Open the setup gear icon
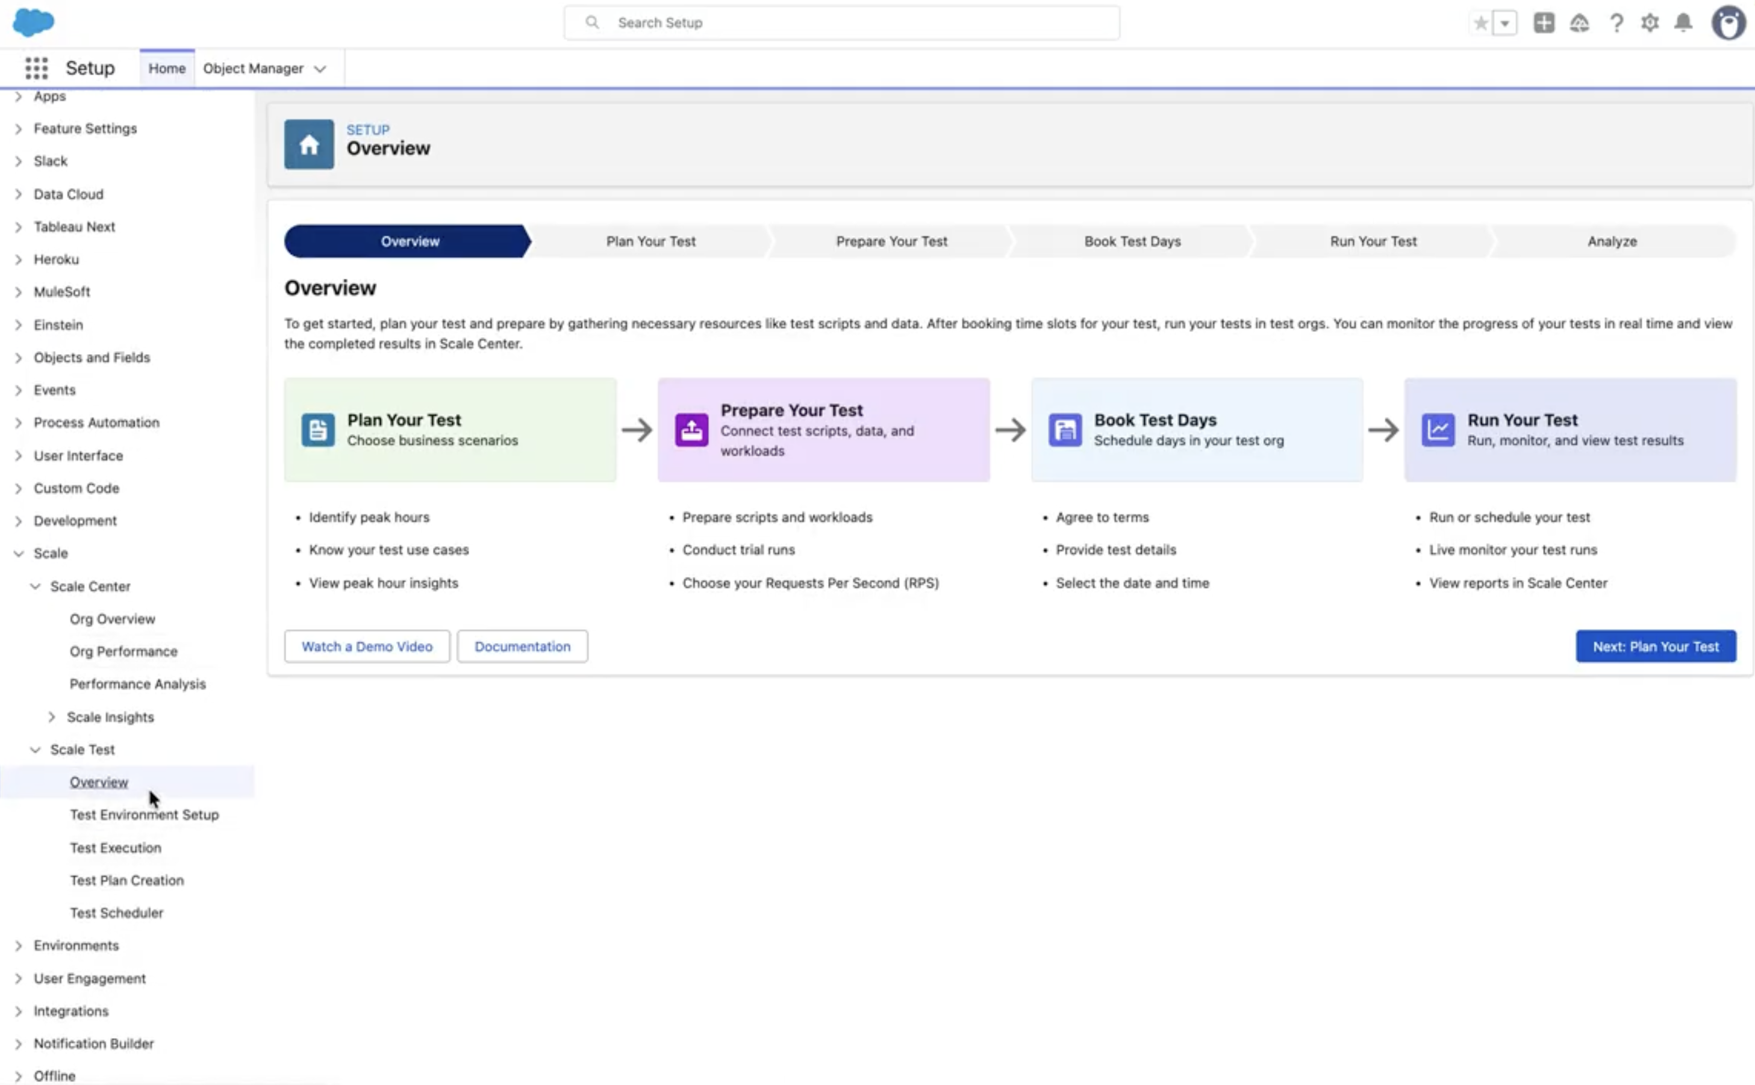 coord(1650,23)
